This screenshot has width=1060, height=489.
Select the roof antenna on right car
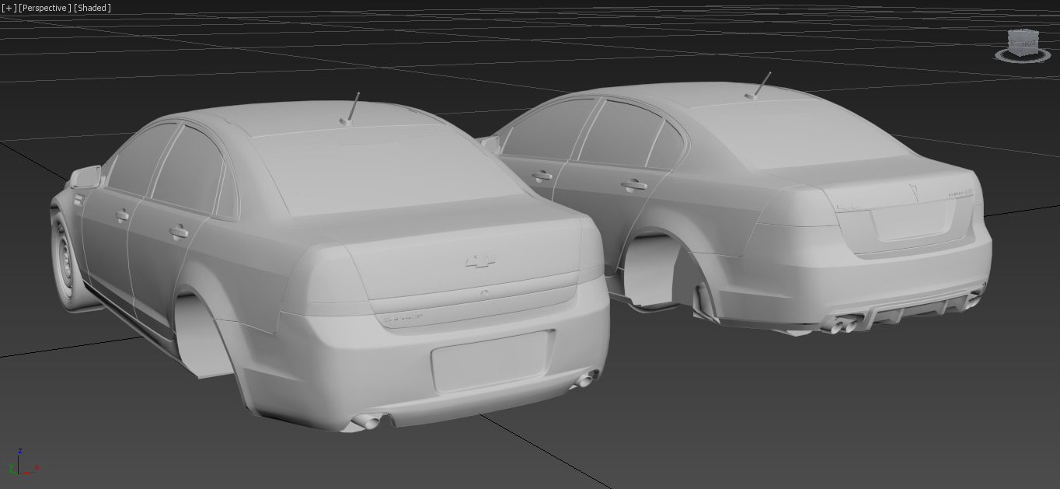[x=759, y=86]
